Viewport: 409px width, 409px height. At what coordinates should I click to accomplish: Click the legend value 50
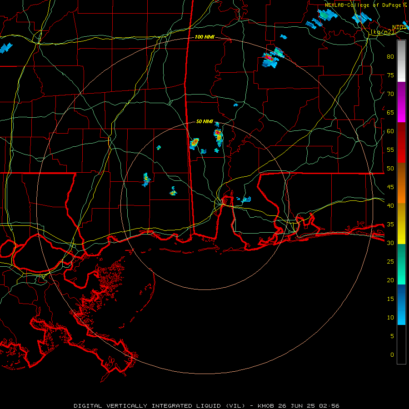click(x=390, y=169)
